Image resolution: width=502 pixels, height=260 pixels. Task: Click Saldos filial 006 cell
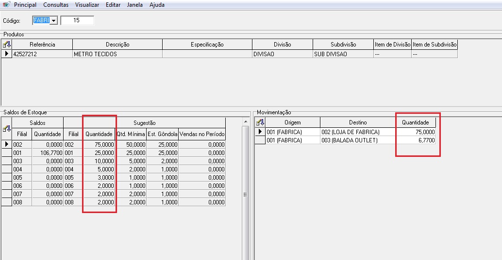pyautogui.click(x=22, y=185)
